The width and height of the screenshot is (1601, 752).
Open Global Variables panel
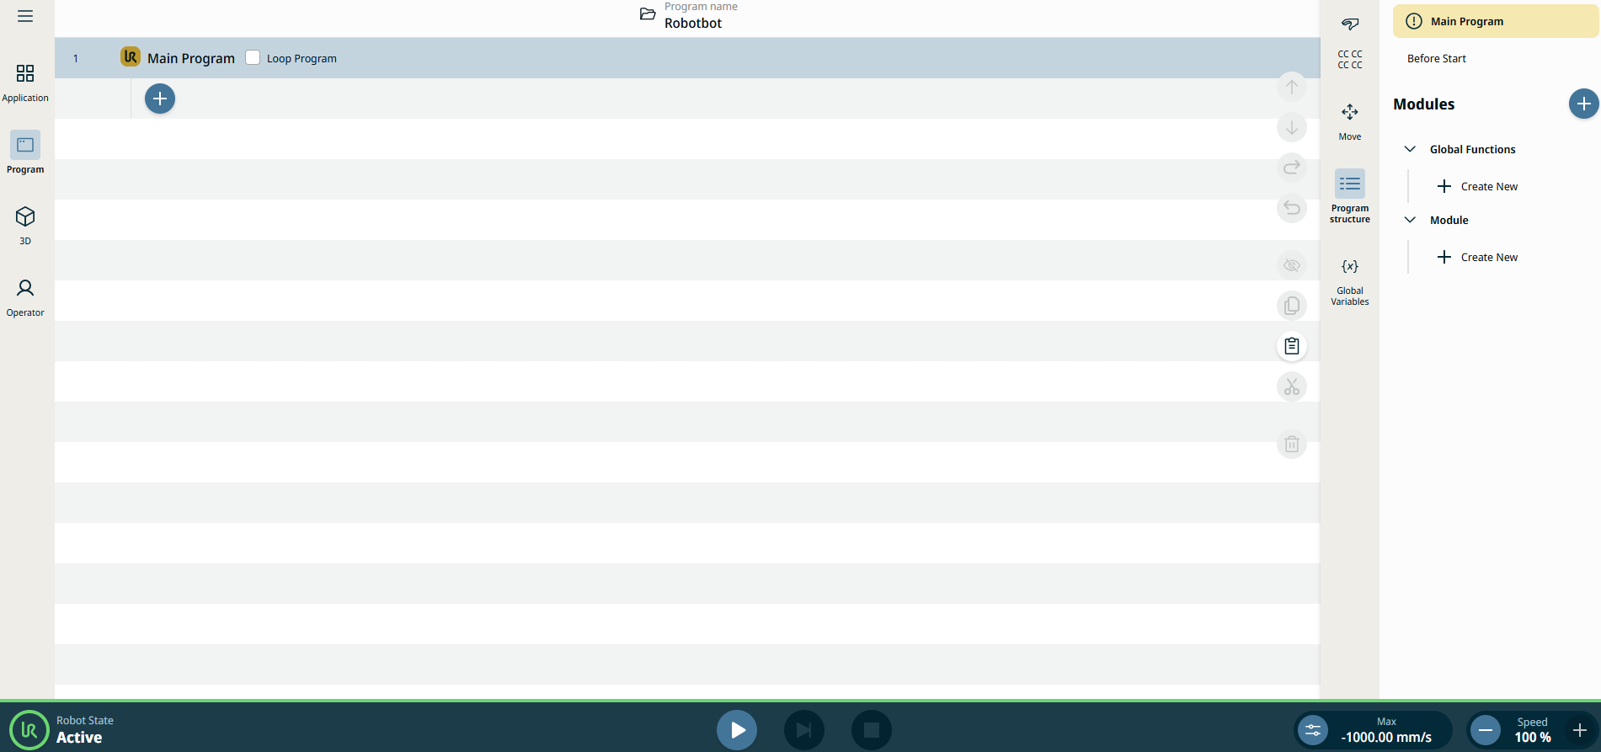1349,281
